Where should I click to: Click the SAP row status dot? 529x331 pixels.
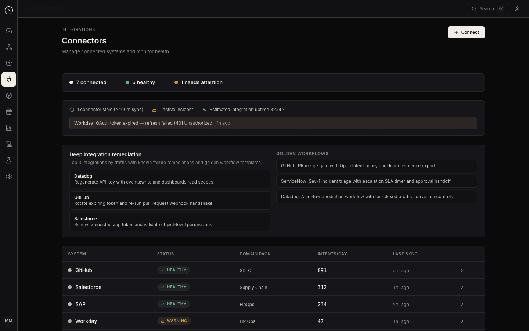pos(70,304)
